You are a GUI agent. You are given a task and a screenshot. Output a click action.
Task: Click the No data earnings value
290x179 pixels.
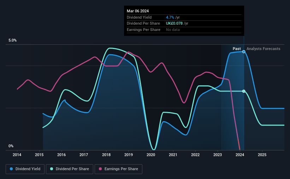pyautogui.click(x=173, y=30)
